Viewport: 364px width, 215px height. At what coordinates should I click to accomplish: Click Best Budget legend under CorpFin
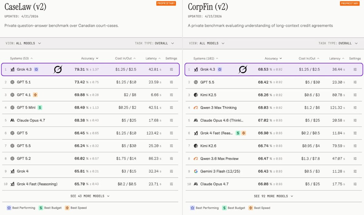click(x=234, y=208)
